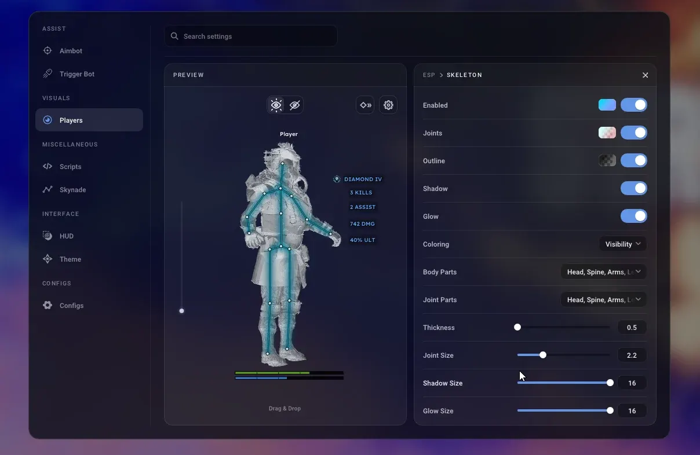Open the Skynade menu item

coord(89,190)
